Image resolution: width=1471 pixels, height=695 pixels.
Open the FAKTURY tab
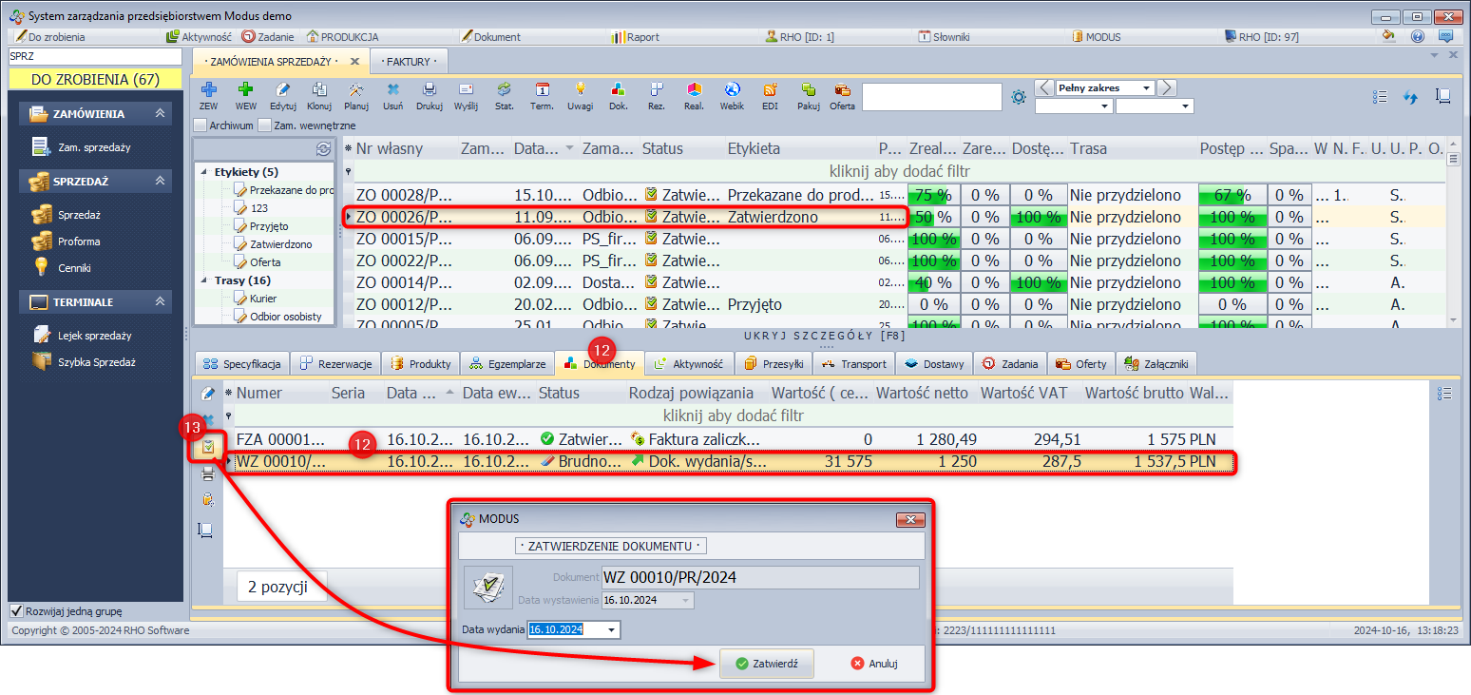pos(409,62)
